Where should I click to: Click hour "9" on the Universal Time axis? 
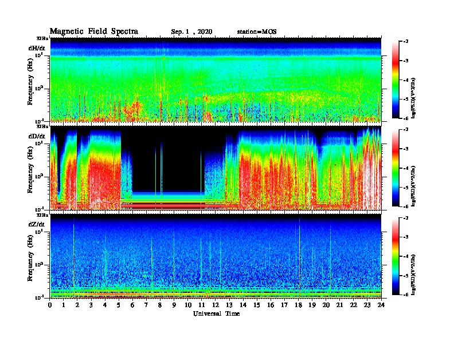coord(174,305)
